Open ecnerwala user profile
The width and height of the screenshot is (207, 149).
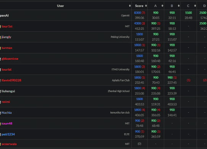(x=9, y=144)
